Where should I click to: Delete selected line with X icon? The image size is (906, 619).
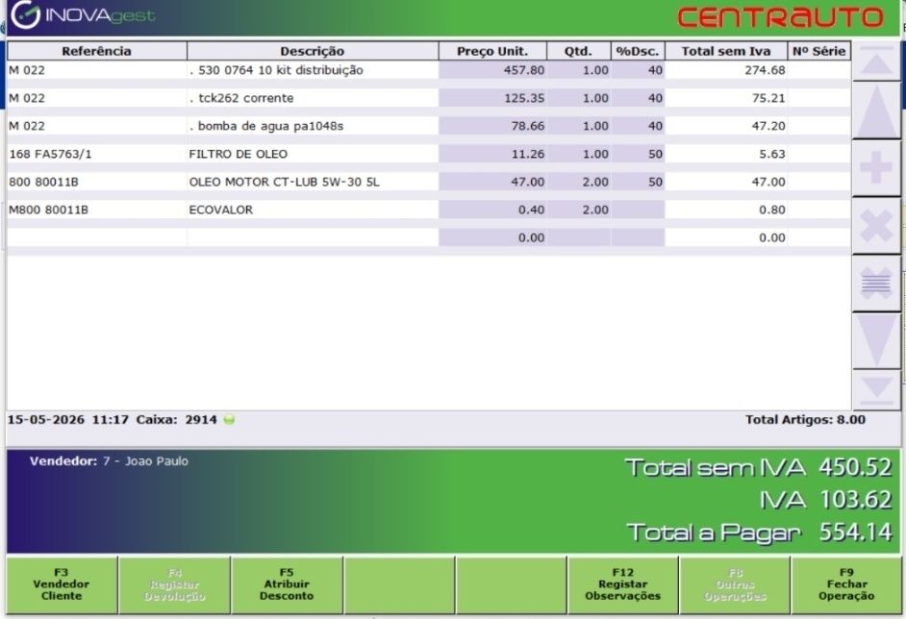(876, 226)
